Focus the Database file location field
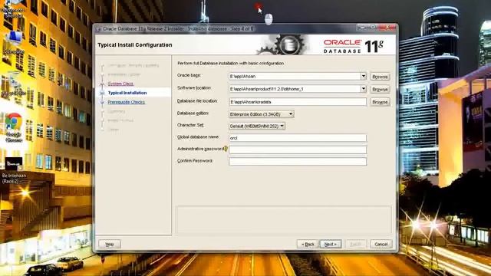The image size is (491, 276). 298,102
